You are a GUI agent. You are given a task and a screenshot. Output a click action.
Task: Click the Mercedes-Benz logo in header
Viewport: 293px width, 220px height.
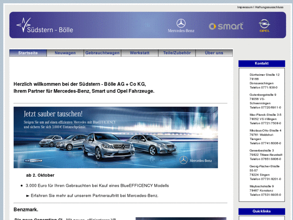tap(181, 26)
